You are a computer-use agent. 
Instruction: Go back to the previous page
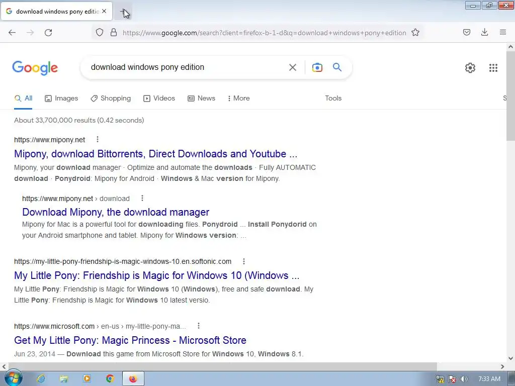(12, 33)
